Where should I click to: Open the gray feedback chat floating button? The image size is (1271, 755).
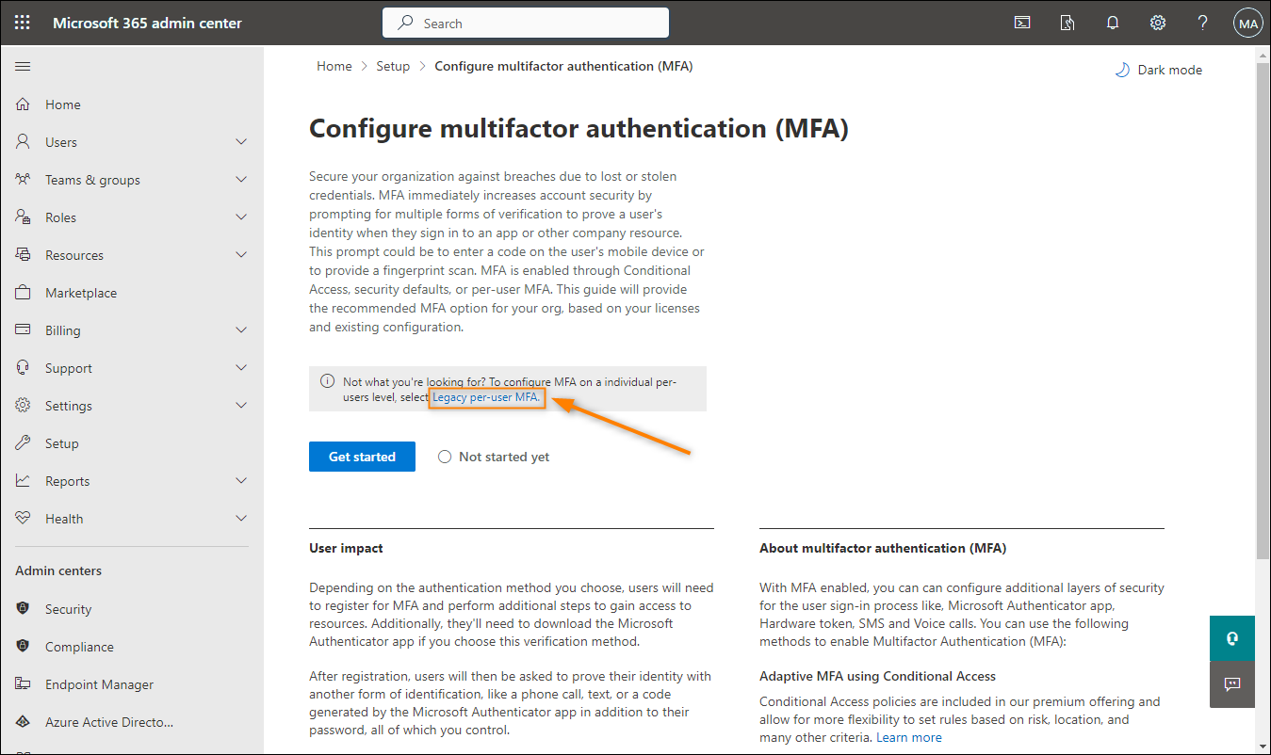tap(1232, 684)
